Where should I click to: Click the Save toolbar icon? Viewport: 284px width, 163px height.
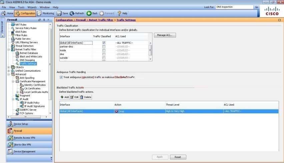click(62, 13)
